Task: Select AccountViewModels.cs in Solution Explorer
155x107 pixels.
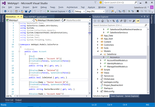Action: coord(117,60)
